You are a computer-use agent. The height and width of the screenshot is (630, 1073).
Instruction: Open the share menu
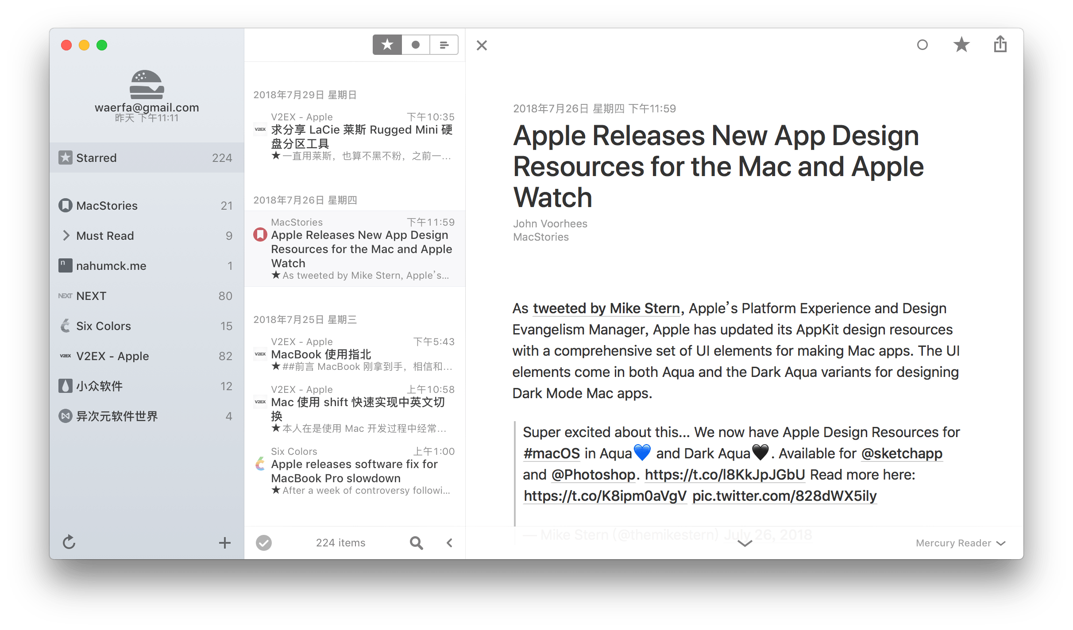point(1000,44)
